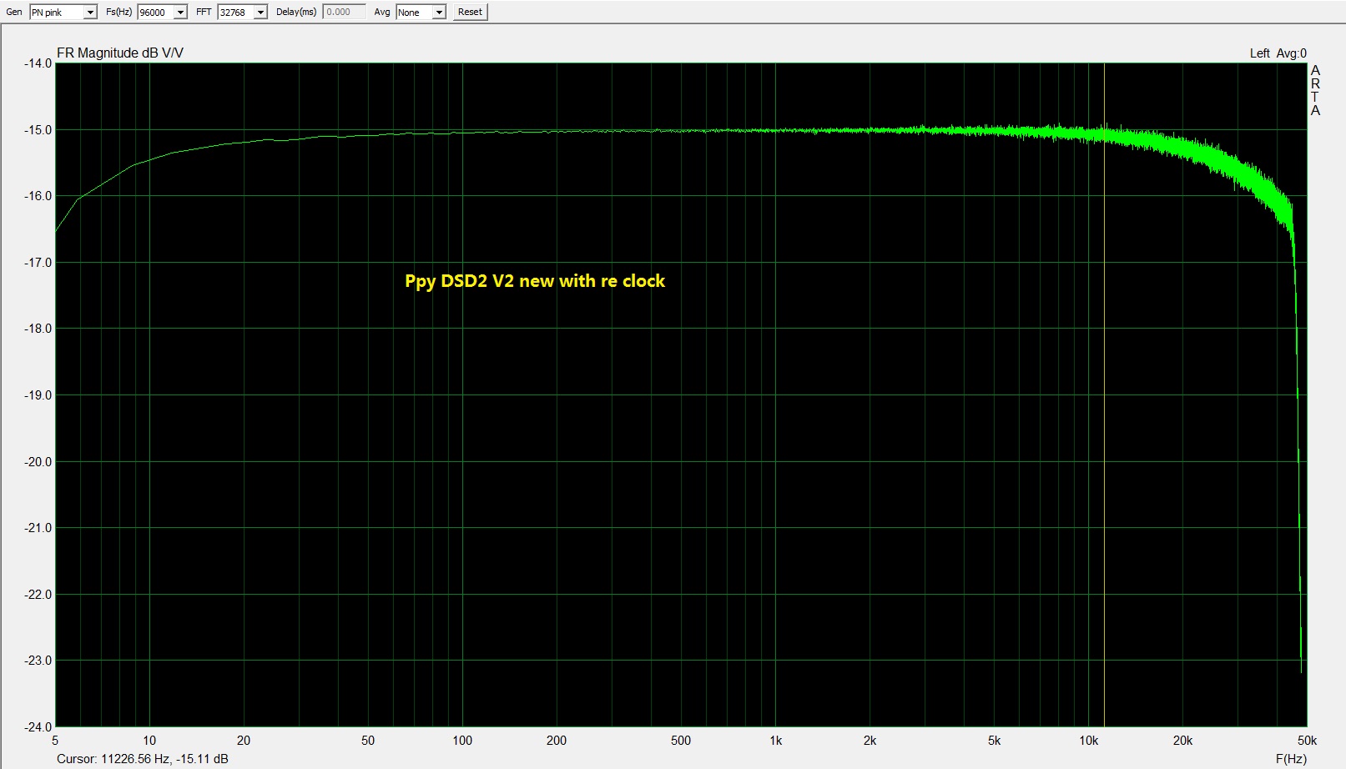Click the 'Left Avg:0' channel label

point(1278,53)
